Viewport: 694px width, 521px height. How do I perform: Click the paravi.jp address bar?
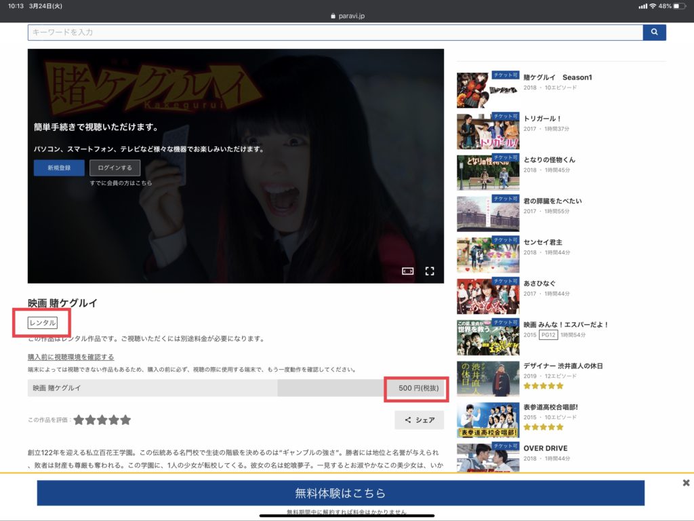click(348, 16)
